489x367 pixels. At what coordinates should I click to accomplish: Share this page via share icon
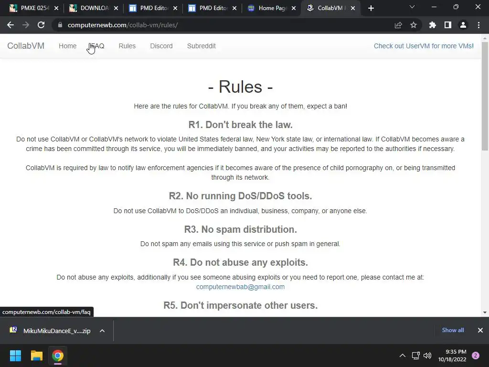pos(398,25)
